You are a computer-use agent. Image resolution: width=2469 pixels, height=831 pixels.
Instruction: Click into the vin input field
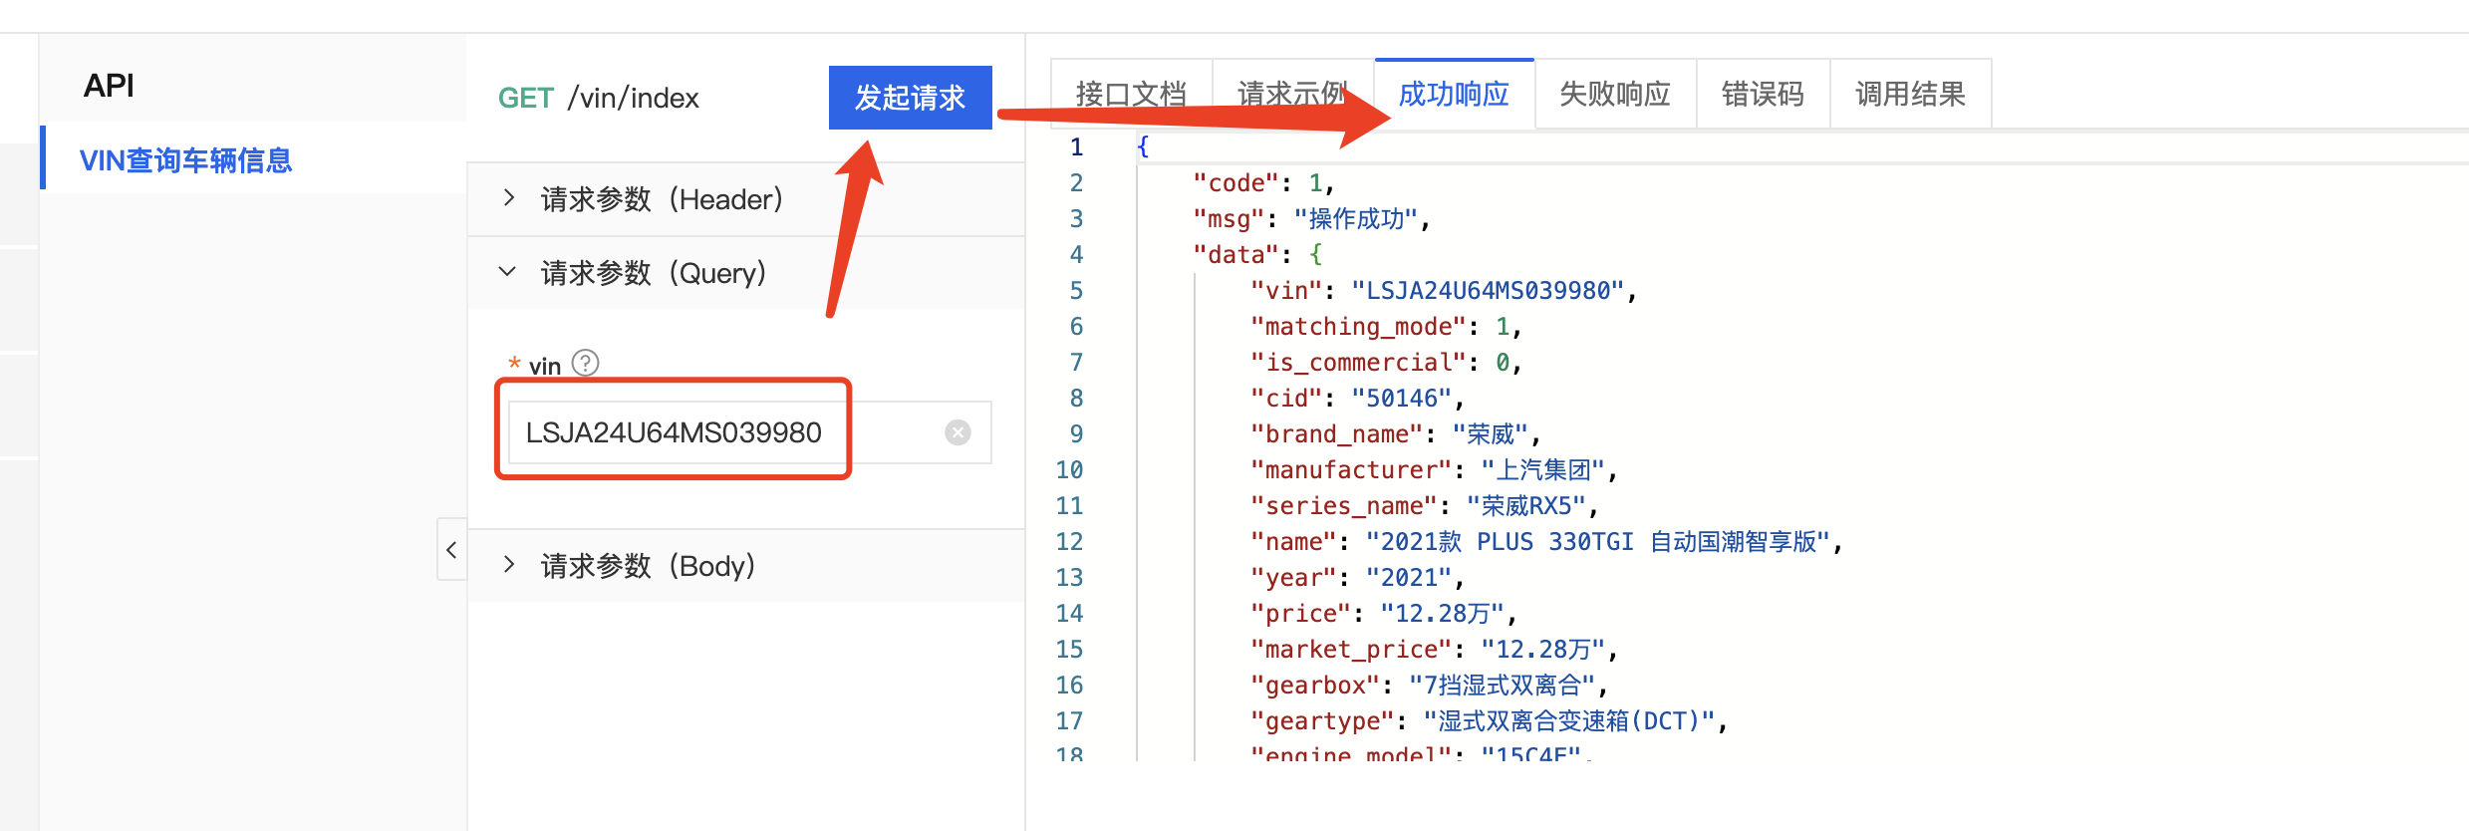(749, 432)
